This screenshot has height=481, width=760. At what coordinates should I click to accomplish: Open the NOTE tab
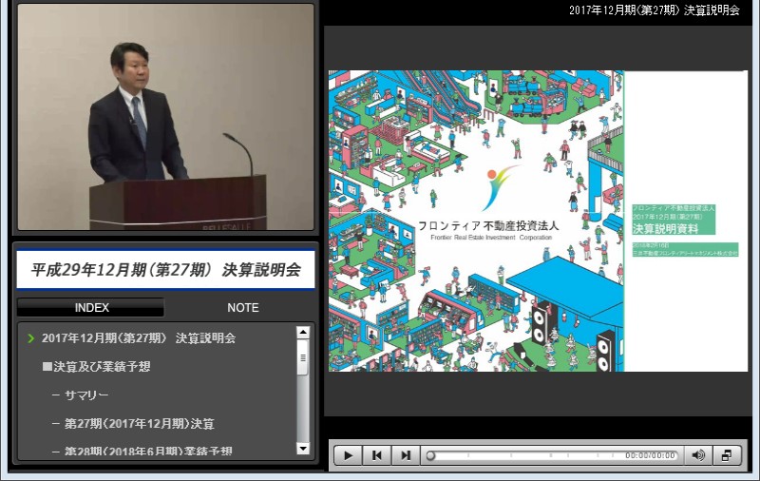coord(243,307)
